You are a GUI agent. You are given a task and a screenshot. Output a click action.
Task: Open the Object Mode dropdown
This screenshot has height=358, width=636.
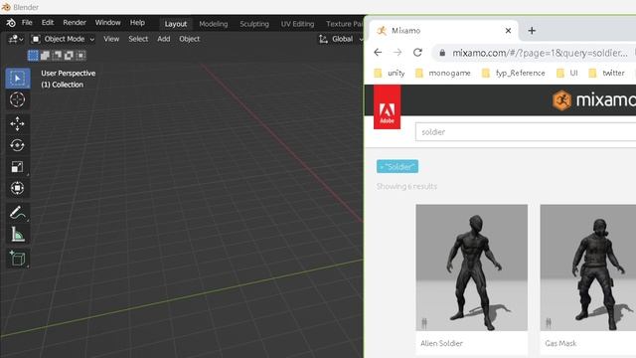pos(63,39)
